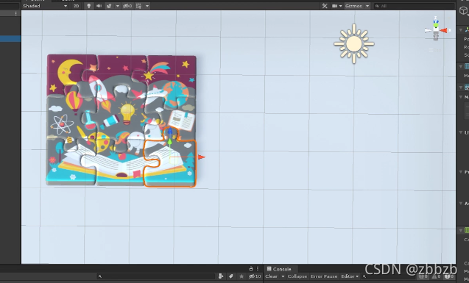
Task: Click the white cone on the orientation gizmo
Action: tap(428, 30)
